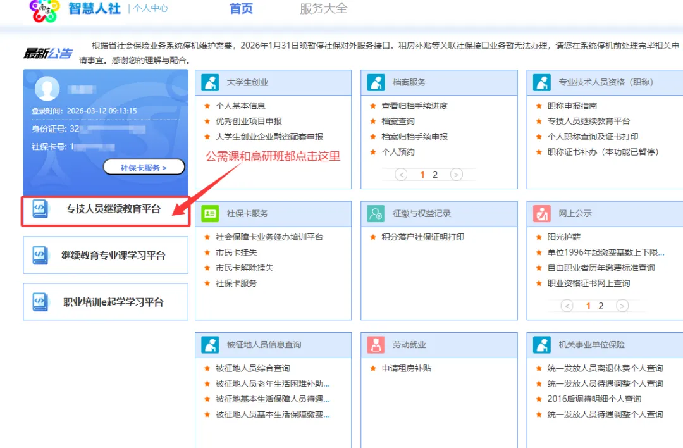
Task: Click the red 网上公示 panel icon
Action: [542, 213]
